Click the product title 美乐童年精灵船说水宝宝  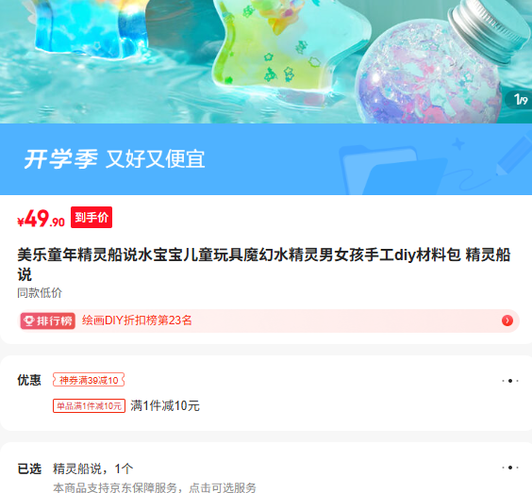coord(263,265)
